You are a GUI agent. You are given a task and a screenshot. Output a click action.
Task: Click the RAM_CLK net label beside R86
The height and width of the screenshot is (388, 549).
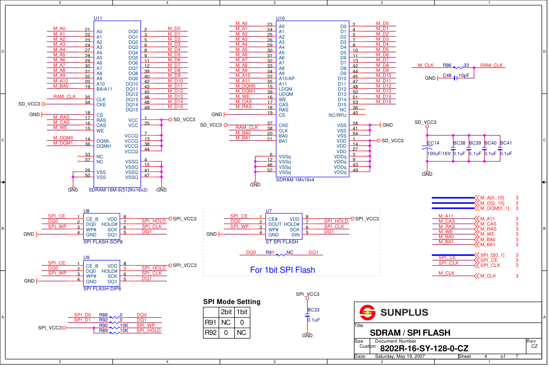tap(492, 65)
